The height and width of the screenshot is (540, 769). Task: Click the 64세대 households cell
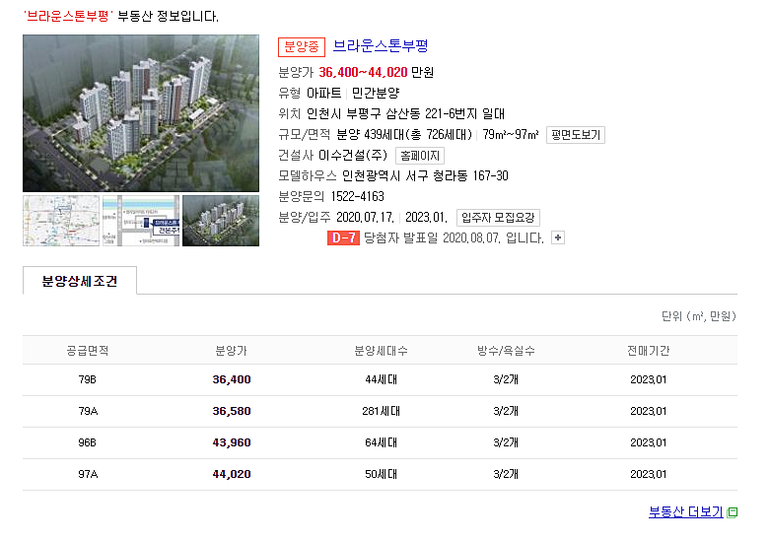point(382,443)
